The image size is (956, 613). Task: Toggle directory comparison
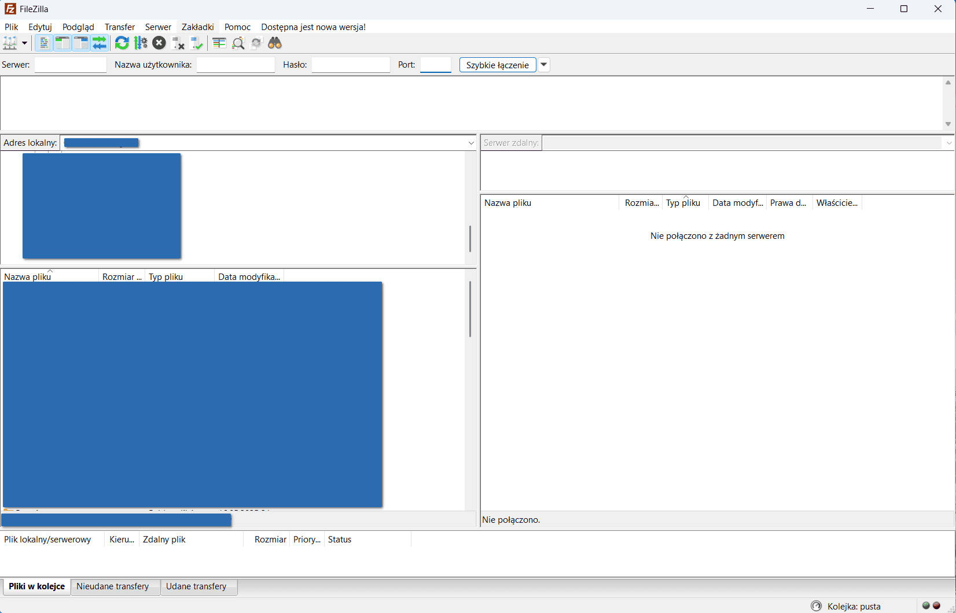click(238, 43)
